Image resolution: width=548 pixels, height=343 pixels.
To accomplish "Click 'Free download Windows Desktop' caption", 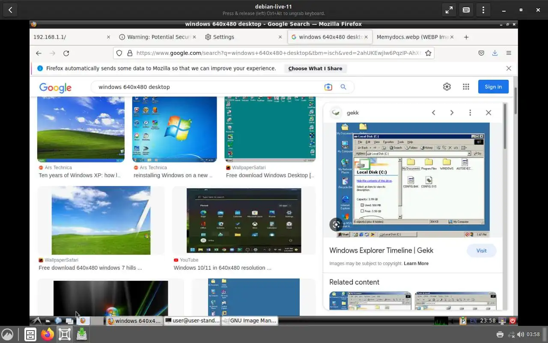I will (270, 175).
